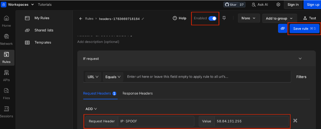This screenshot has height=129, width=321.
Task: Click the Ask AI bot icon
Action: pyautogui.click(x=254, y=4)
